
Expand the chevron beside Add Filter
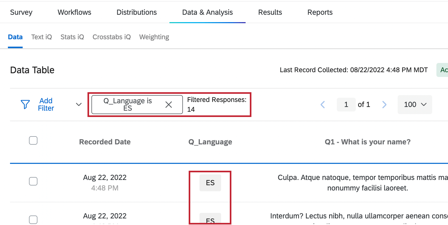[x=78, y=105]
